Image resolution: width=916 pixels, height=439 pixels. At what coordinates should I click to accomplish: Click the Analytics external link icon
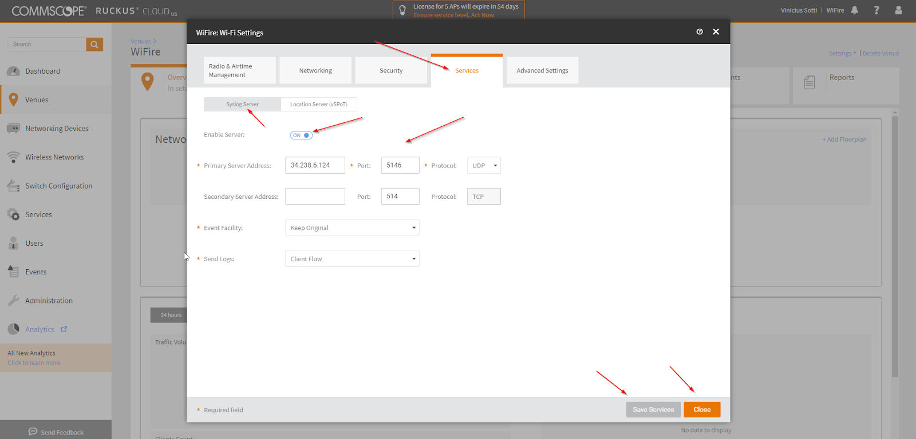64,329
